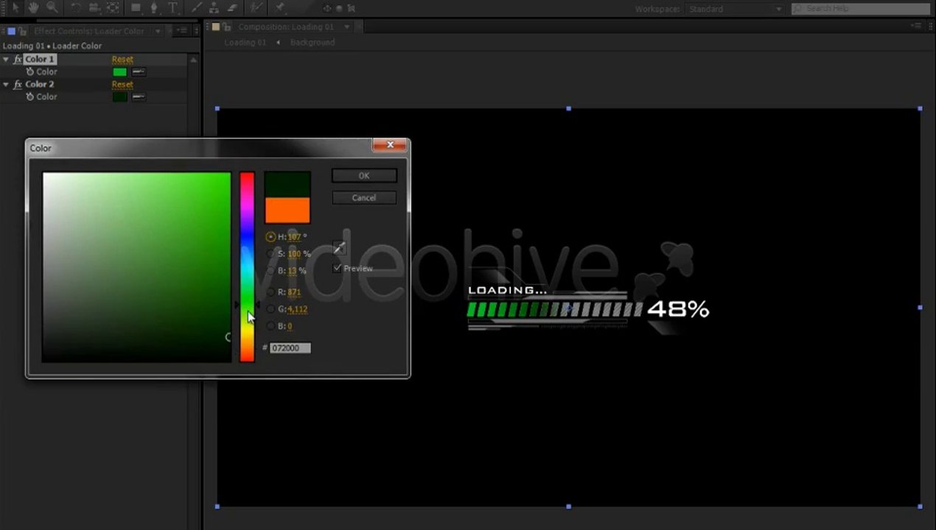936x530 pixels.
Task: Toggle the Composition panel lock icon
Action: [227, 26]
